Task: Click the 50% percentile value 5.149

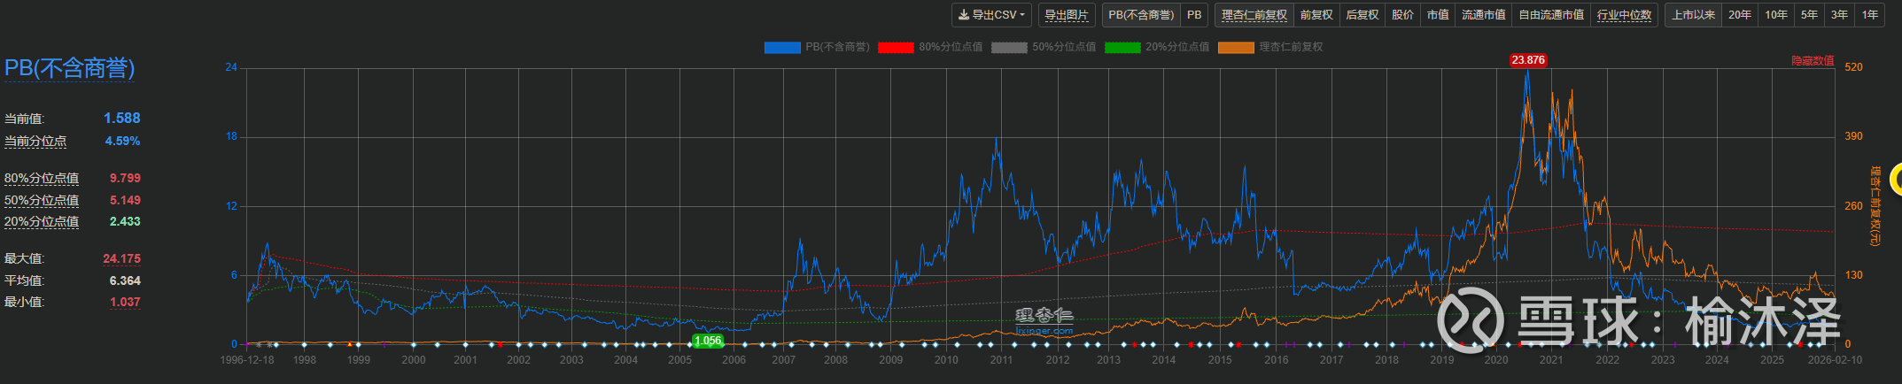Action: tap(125, 201)
